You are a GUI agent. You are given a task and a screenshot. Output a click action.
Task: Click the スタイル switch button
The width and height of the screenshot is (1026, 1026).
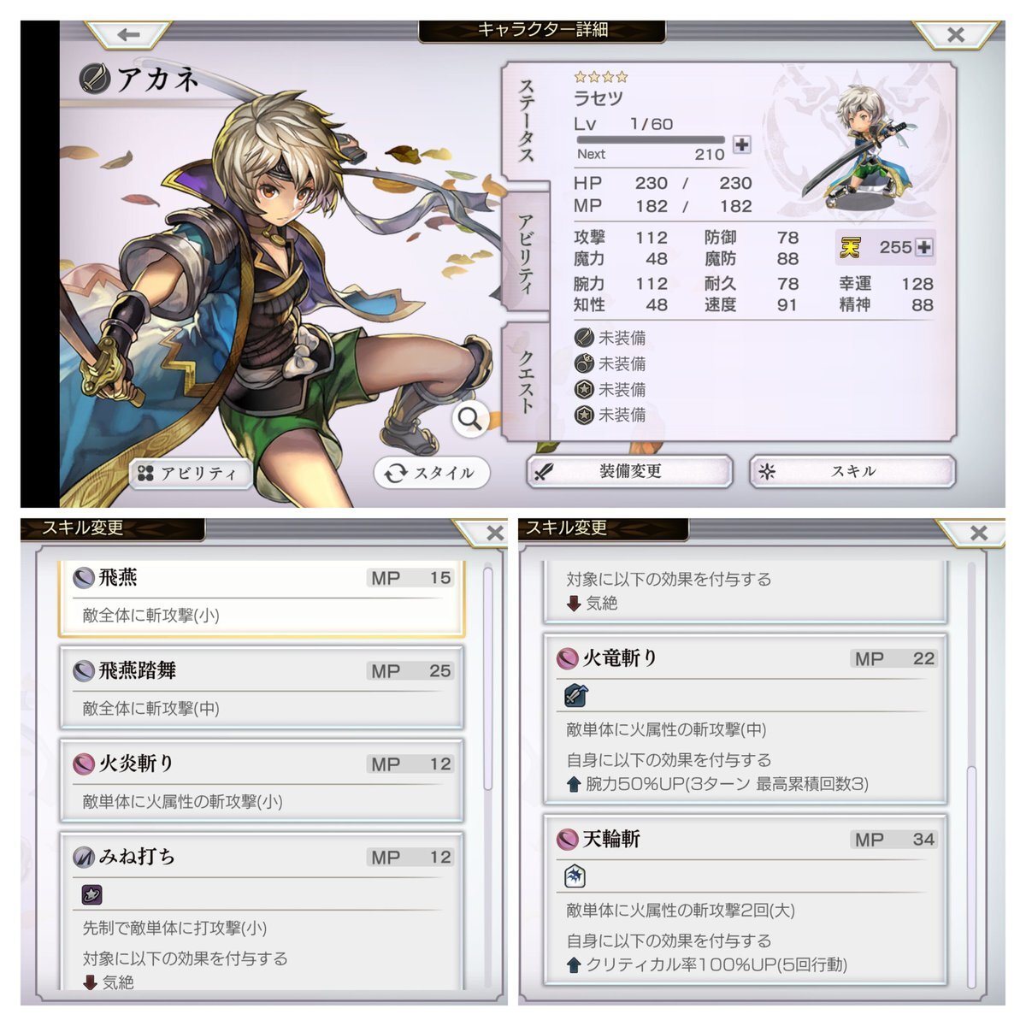click(432, 473)
